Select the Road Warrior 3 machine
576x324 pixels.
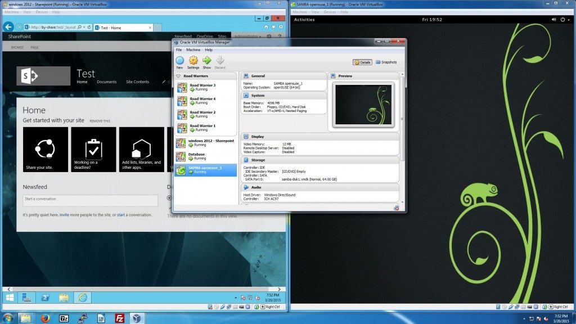[206, 87]
